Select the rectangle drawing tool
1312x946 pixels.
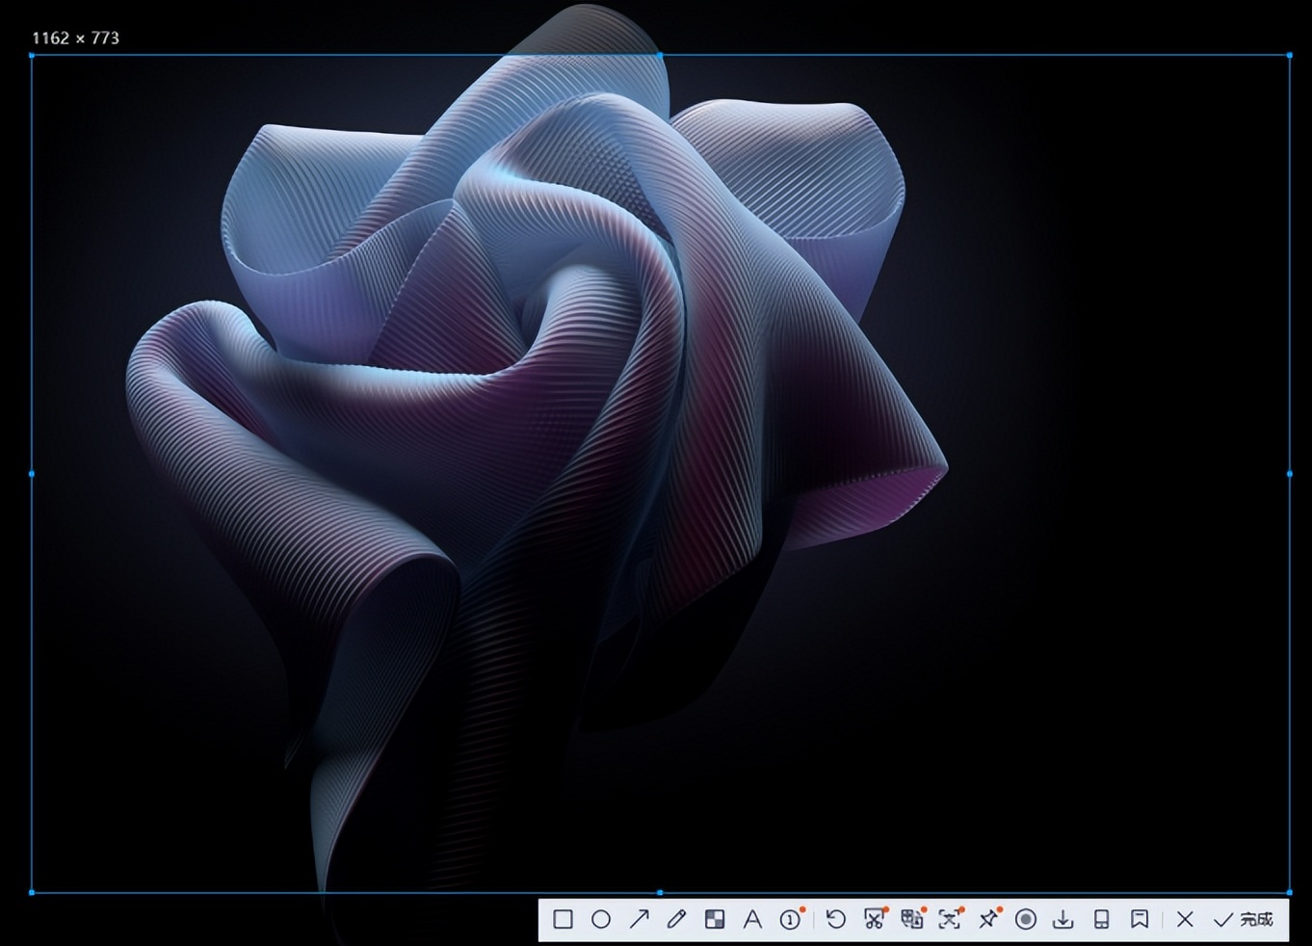point(563,920)
